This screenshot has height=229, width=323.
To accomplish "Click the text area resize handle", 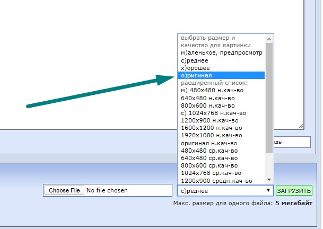I will (301, 126).
